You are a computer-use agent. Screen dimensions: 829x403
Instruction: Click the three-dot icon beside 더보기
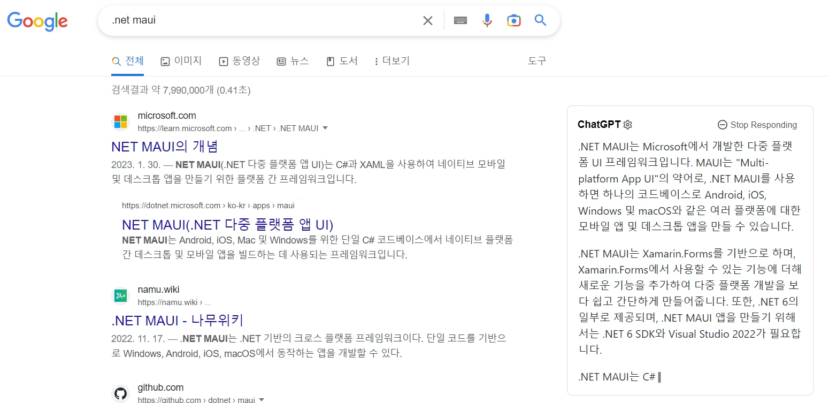pyautogui.click(x=377, y=62)
